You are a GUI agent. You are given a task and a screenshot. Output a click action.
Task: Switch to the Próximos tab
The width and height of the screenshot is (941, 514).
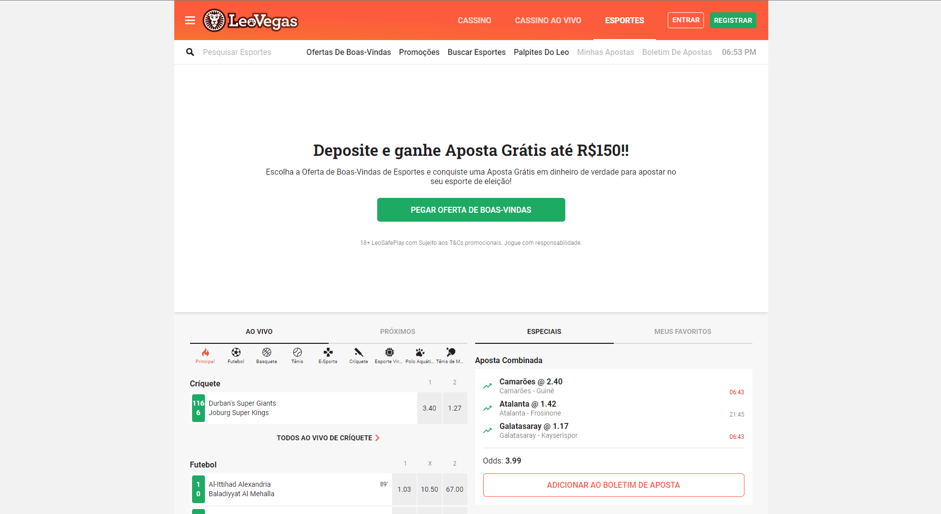pos(398,331)
